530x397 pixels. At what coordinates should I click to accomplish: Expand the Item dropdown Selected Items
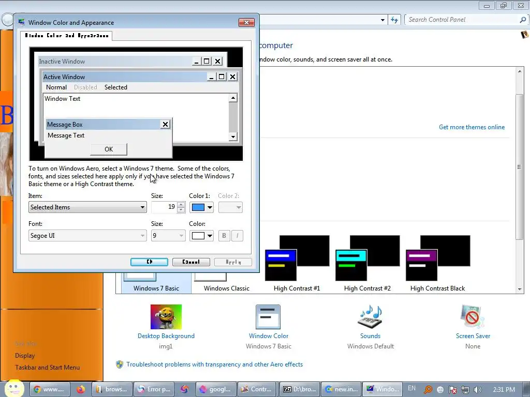[87, 207]
